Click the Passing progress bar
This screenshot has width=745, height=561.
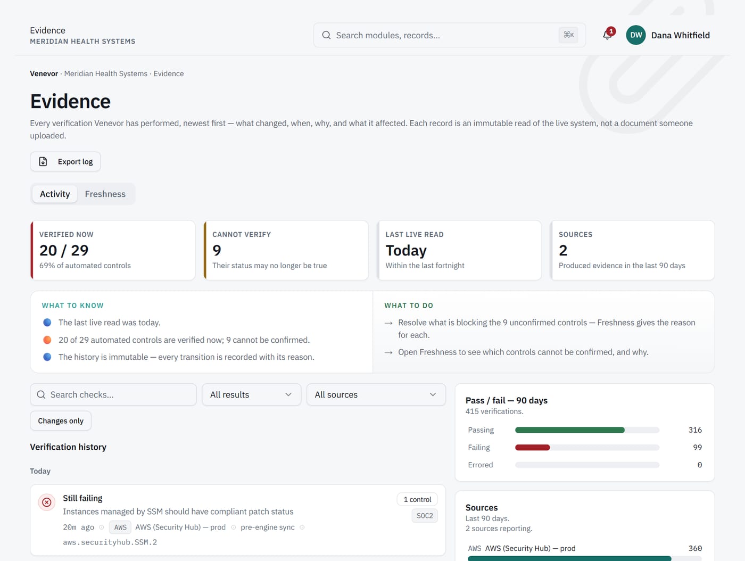point(587,430)
